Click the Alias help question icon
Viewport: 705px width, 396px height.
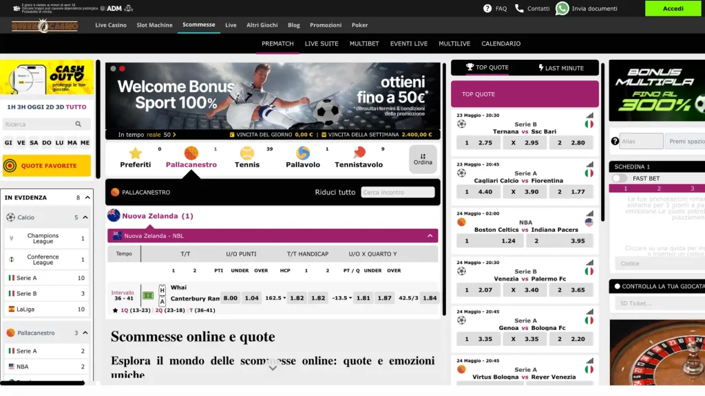pyautogui.click(x=615, y=142)
